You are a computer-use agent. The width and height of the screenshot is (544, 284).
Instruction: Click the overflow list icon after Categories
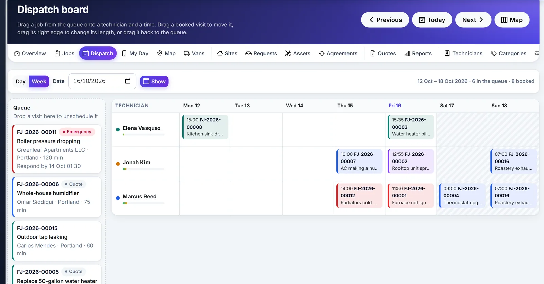[537, 53]
